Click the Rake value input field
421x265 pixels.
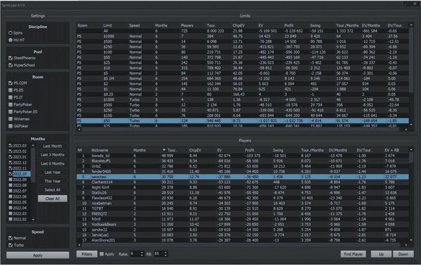click(135, 254)
